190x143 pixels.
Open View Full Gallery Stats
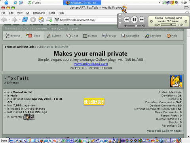pos(164,131)
